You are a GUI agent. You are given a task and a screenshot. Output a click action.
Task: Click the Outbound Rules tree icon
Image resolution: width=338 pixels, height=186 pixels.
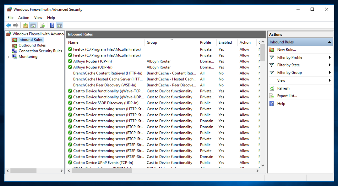coord(14,45)
